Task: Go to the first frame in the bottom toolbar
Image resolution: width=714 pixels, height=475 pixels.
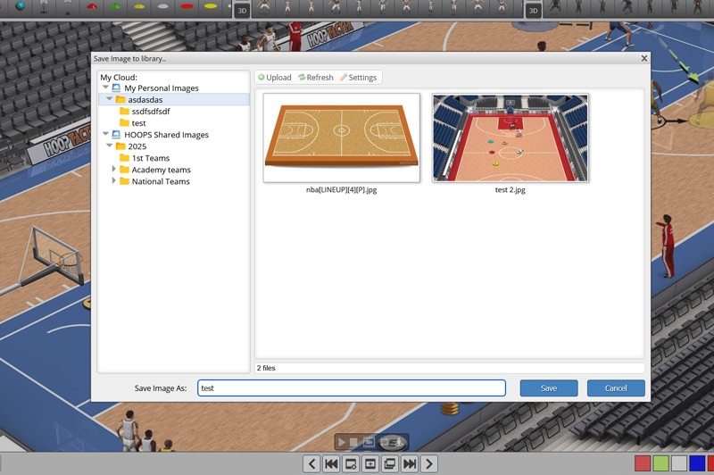Action: pos(331,463)
